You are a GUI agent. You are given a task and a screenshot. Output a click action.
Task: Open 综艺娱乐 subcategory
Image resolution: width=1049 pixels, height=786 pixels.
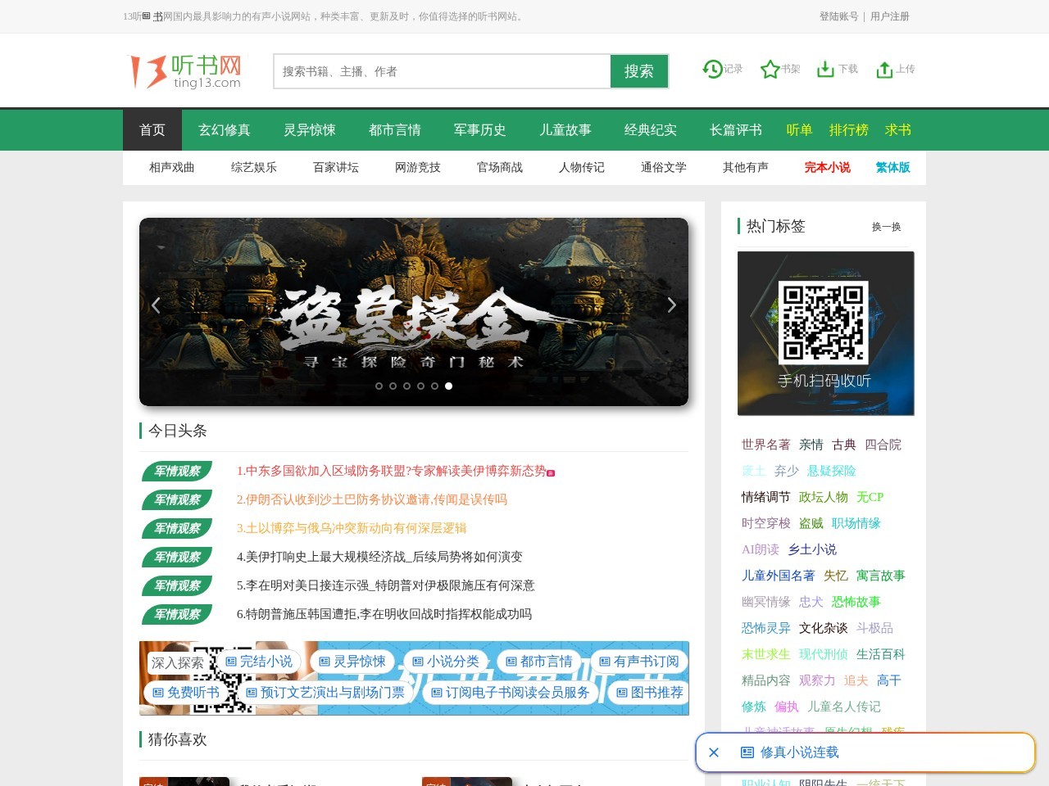(254, 167)
